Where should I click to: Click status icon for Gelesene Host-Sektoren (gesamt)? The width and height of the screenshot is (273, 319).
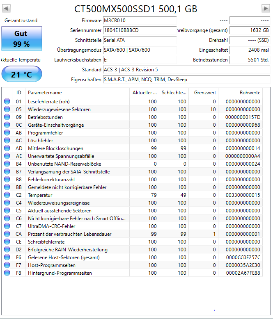click(x=7, y=257)
